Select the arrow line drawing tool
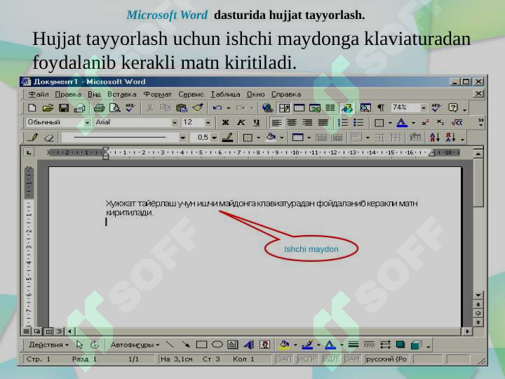505x379 pixels. pyautogui.click(x=186, y=345)
